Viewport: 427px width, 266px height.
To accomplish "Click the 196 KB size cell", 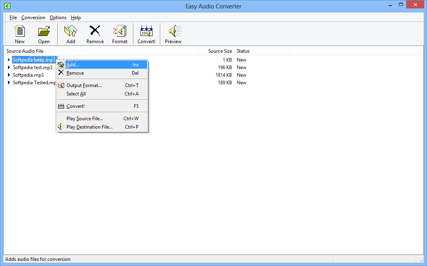I will tap(225, 67).
